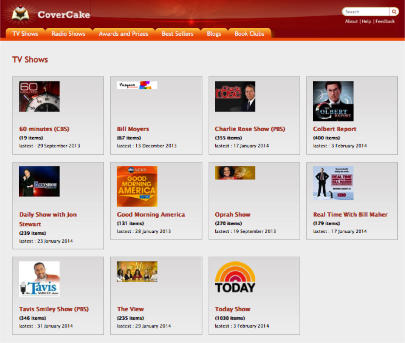Viewport: 405px width, 343px height.
Task: Go to the Blogs tab
Action: (214, 33)
